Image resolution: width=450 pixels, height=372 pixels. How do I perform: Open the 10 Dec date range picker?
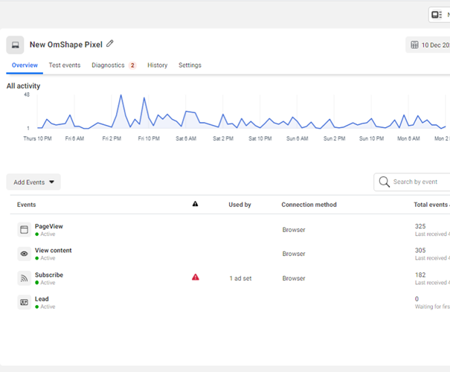(428, 45)
